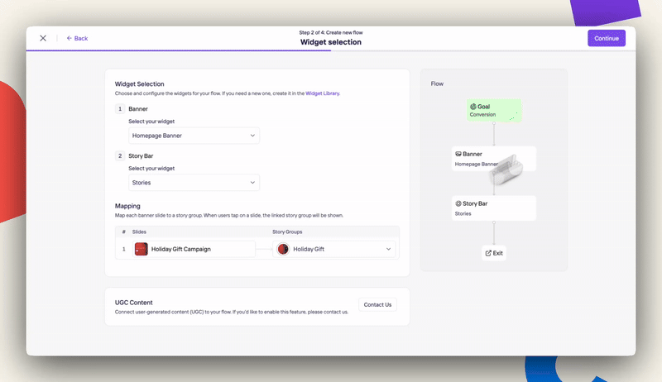Viewport: 662px width, 382px height.
Task: Click the Story Bar node icon
Action: 458,203
